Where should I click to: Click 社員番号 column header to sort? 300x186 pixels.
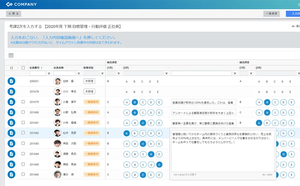35,68
